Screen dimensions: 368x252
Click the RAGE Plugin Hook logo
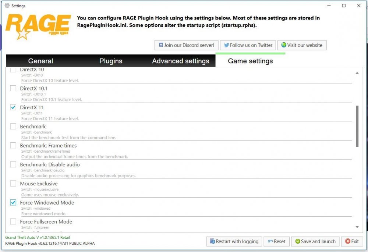click(x=38, y=26)
